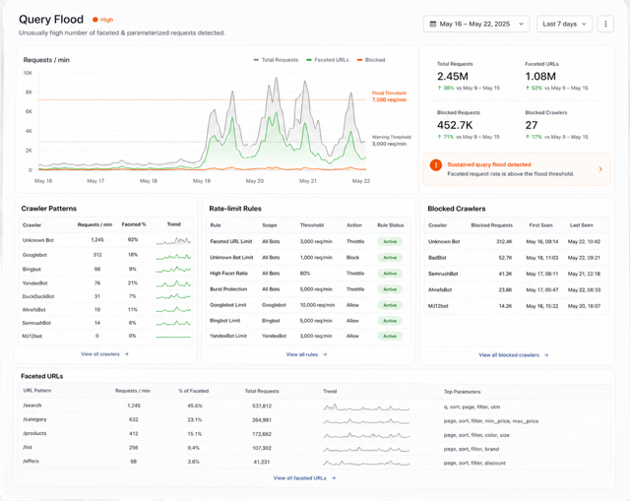
Task: Click the /search trend sparkline
Action: pos(366,407)
